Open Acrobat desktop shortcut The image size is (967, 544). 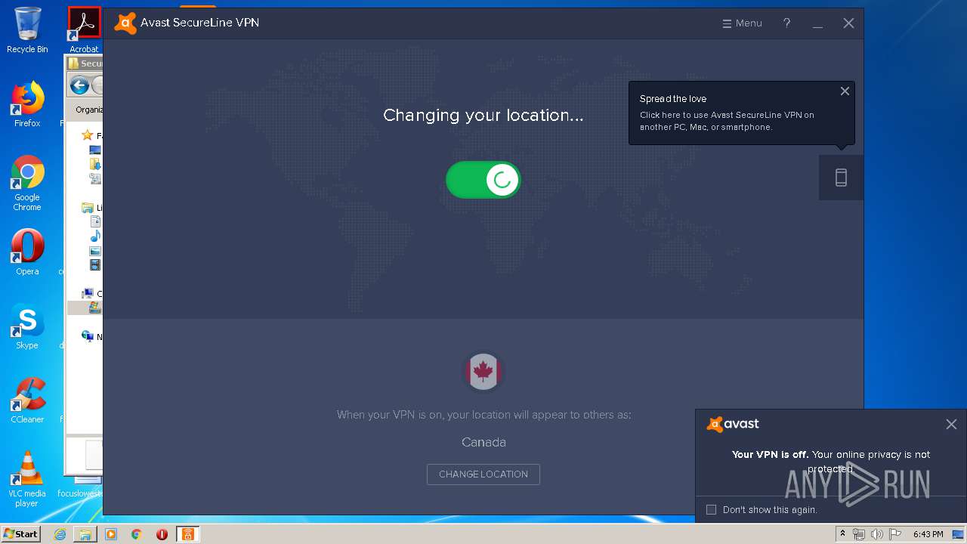click(84, 30)
